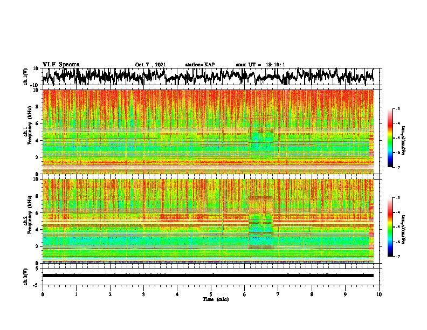Click the ch.1 voltage waveform trace panel
The image size is (427, 330).
[x=211, y=77]
